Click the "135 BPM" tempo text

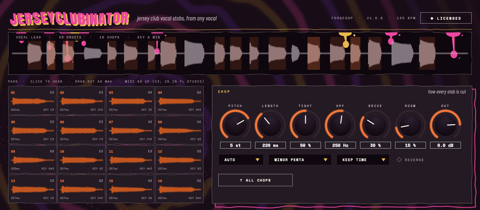coord(406,18)
